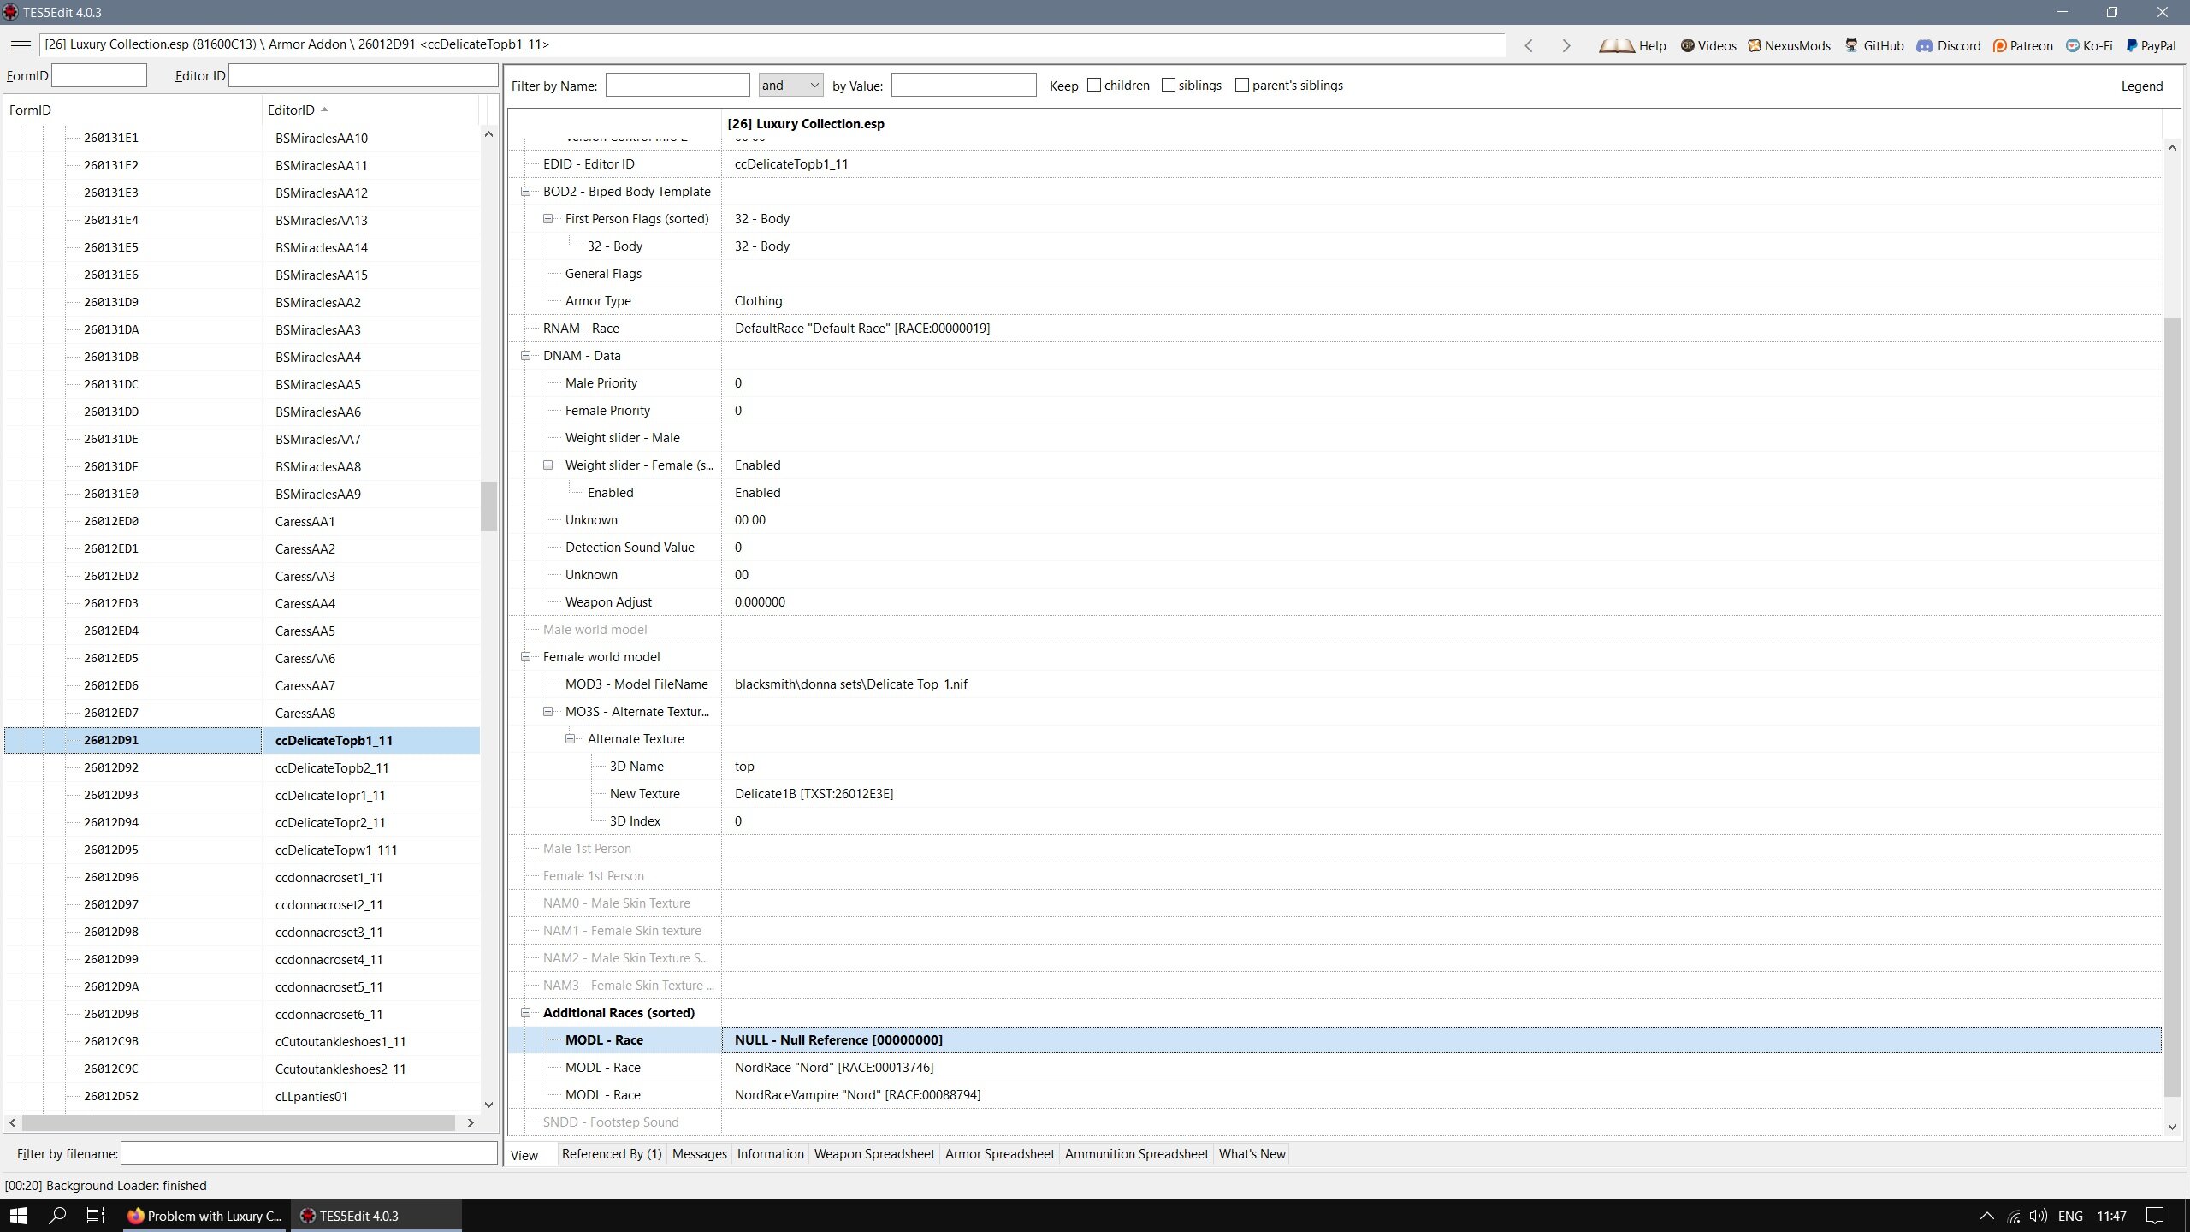
Task: Open the PayPal link
Action: coord(2152,46)
